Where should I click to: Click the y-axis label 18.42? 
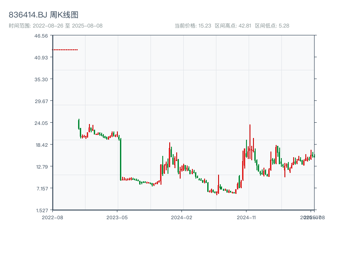pos(41,145)
